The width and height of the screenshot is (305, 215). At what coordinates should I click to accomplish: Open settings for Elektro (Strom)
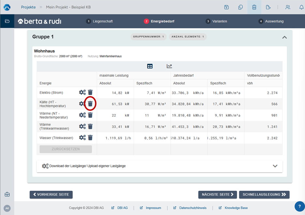(82, 92)
